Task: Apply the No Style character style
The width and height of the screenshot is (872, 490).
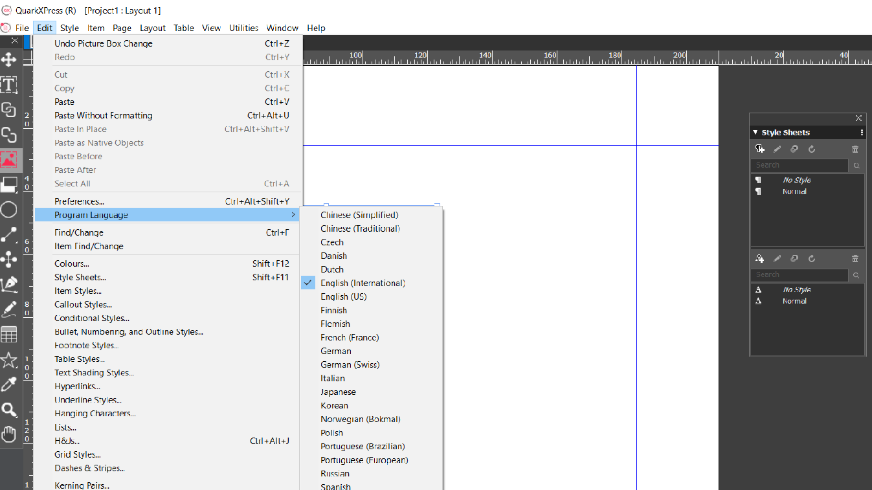Action: (x=796, y=289)
